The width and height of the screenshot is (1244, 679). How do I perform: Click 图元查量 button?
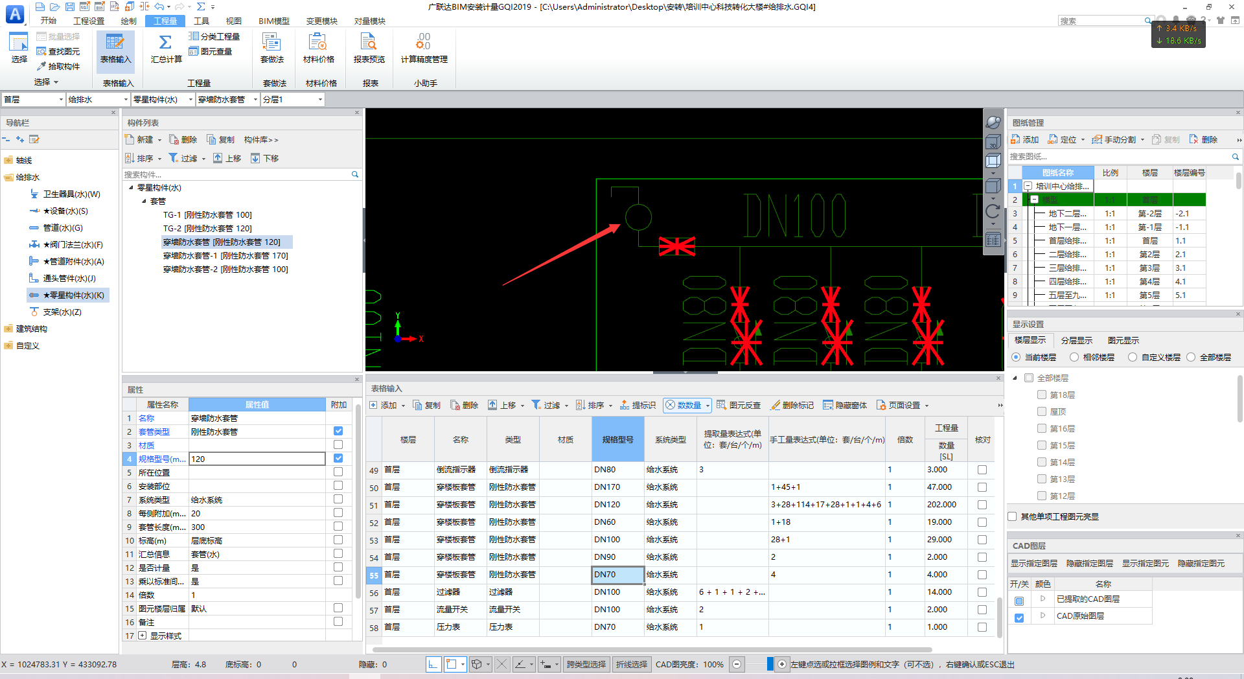(211, 51)
